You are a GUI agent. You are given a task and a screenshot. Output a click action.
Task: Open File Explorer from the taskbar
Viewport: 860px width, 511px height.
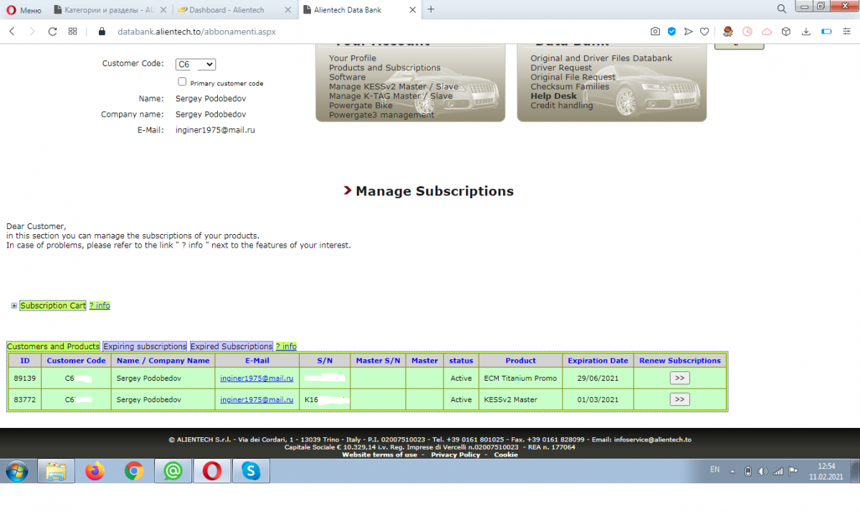(x=56, y=471)
